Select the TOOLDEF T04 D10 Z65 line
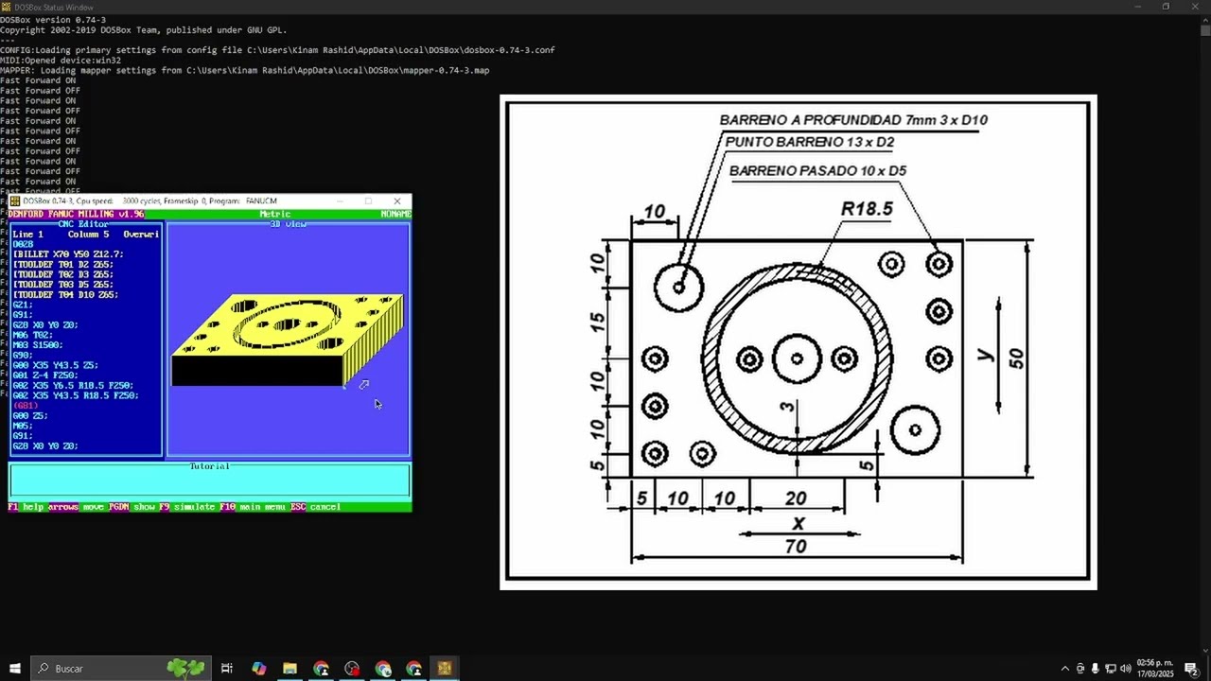This screenshot has height=681, width=1211. coord(65,294)
